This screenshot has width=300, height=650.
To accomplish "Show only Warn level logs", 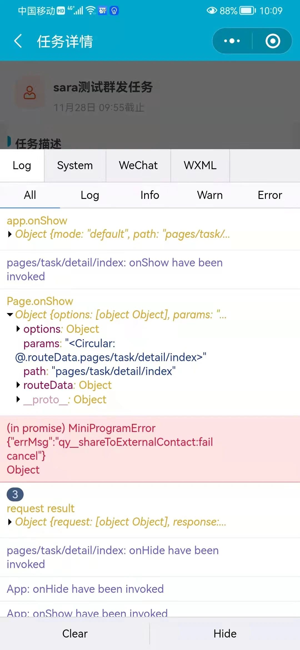I will click(x=210, y=195).
